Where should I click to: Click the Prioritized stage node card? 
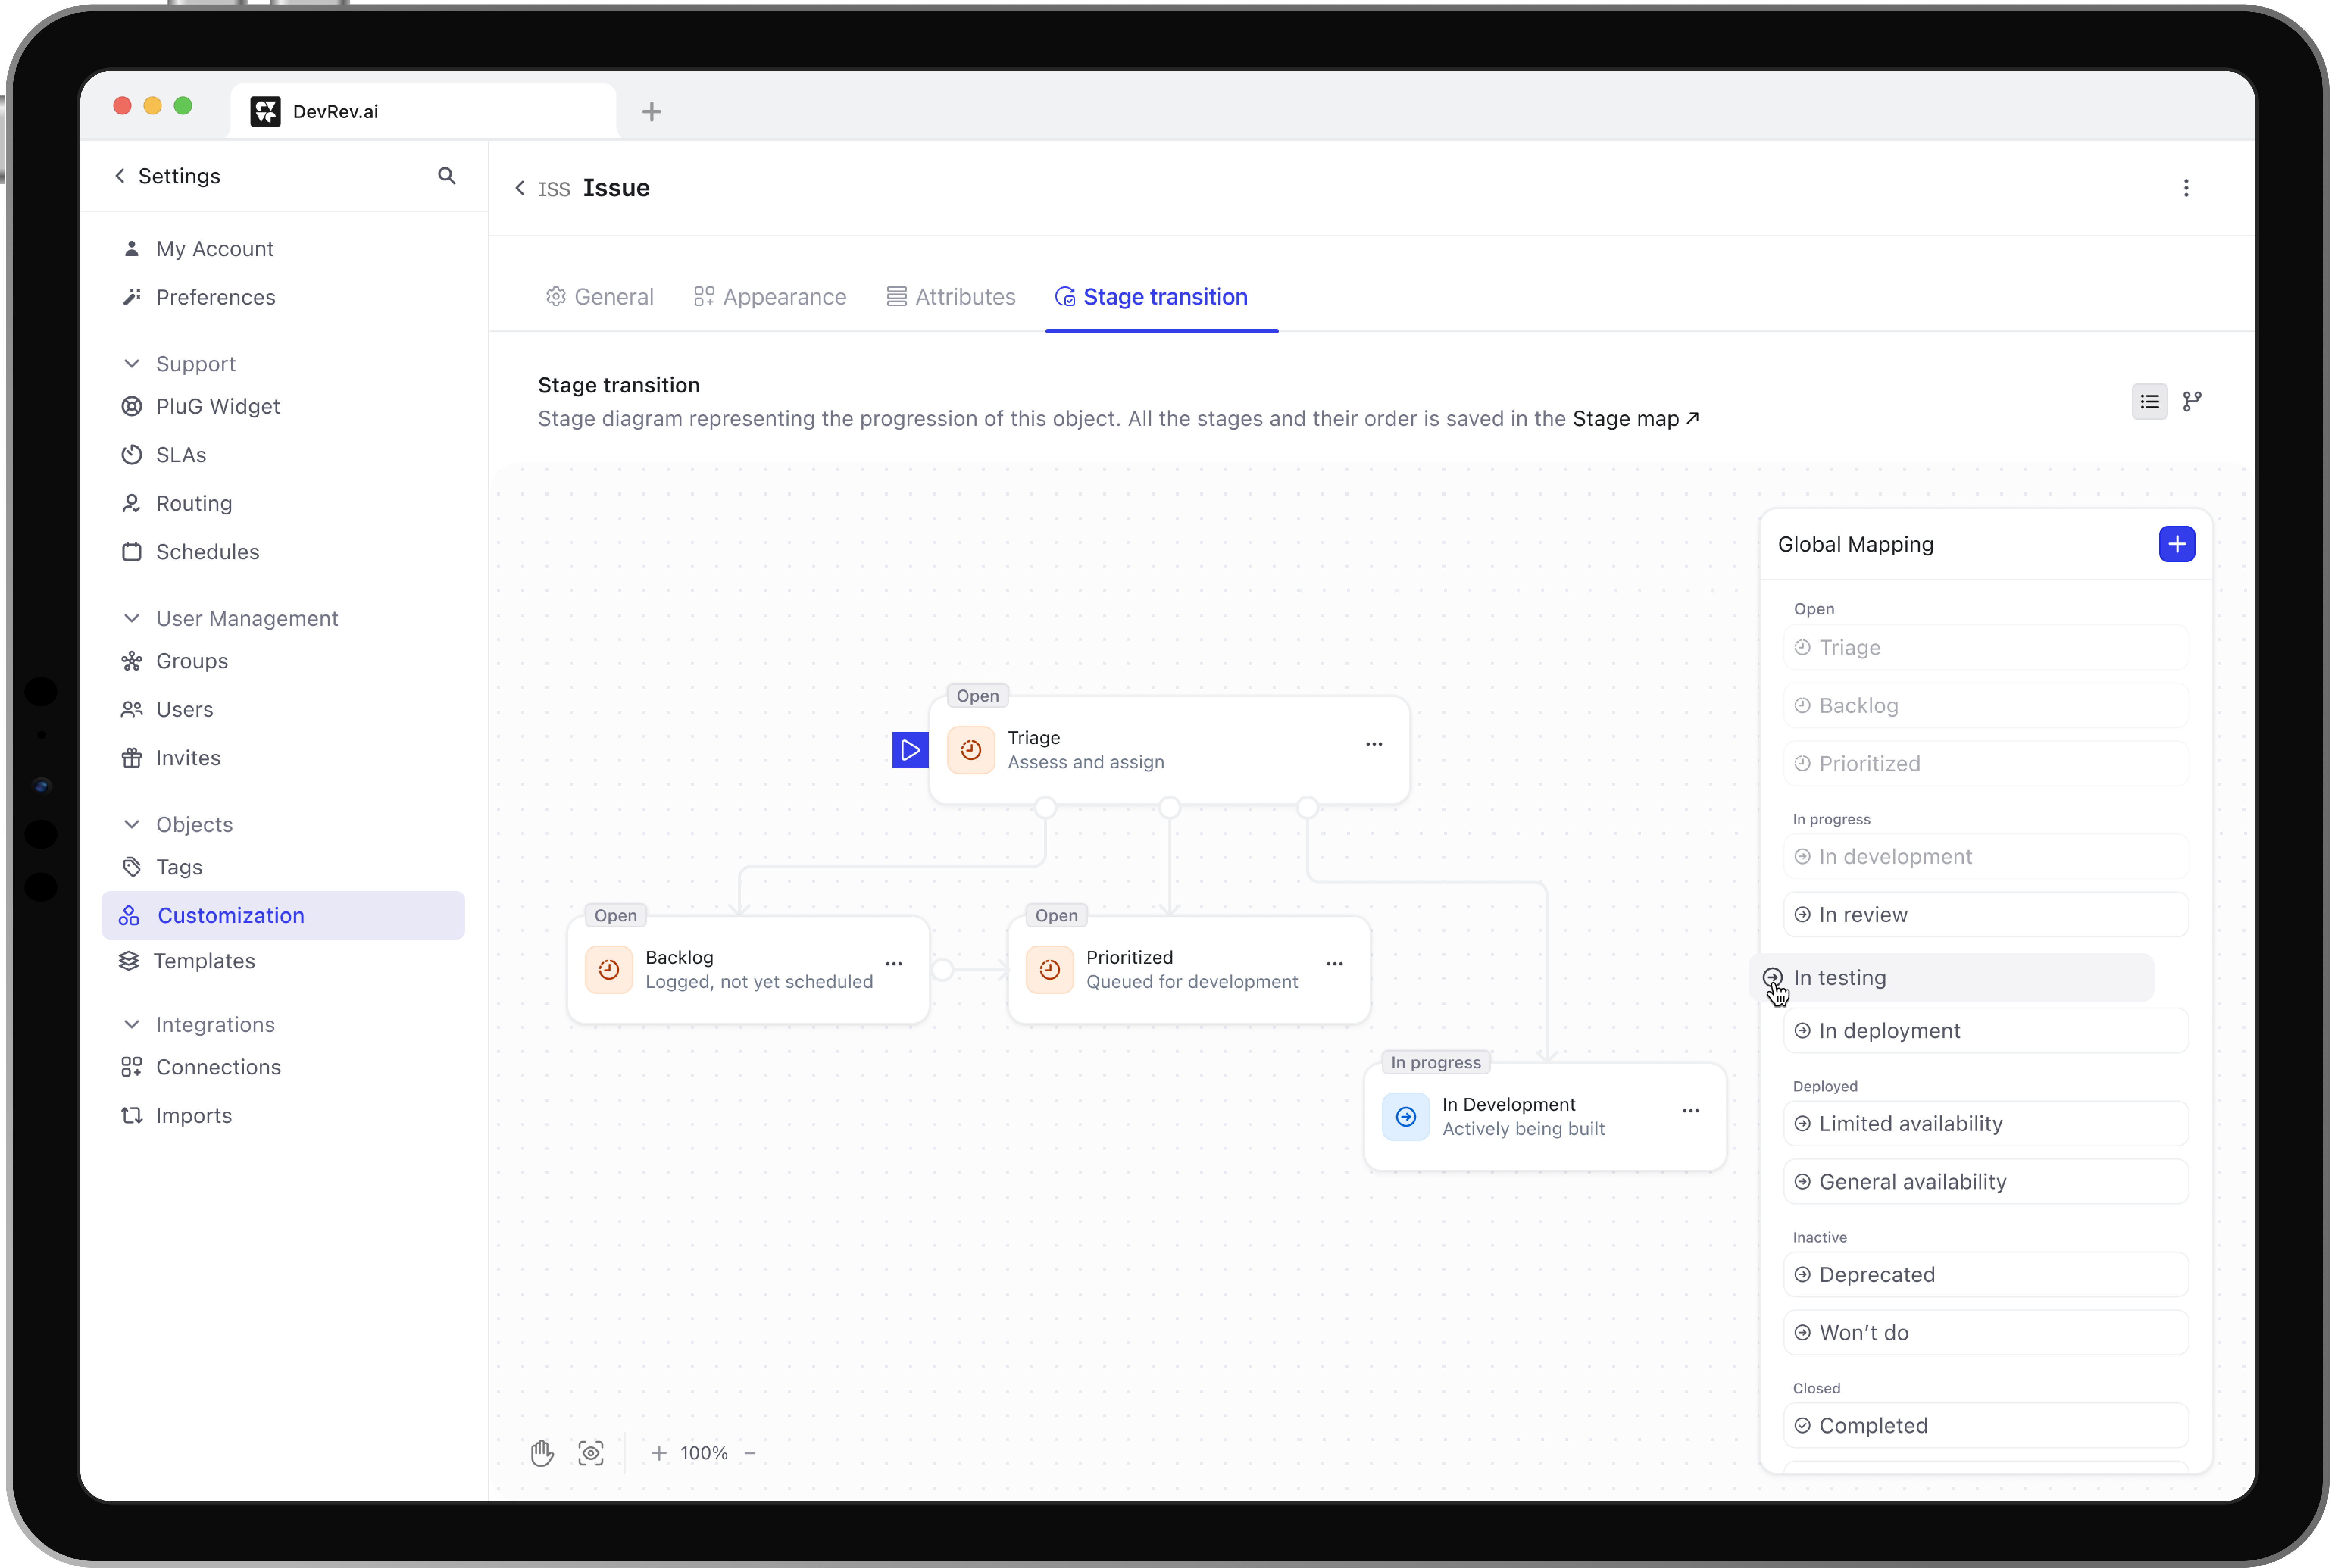point(1189,970)
